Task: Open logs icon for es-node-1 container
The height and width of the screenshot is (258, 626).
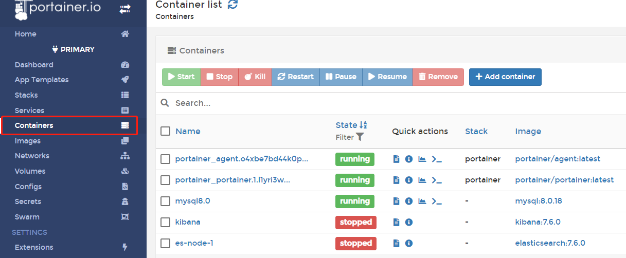Action: (396, 244)
